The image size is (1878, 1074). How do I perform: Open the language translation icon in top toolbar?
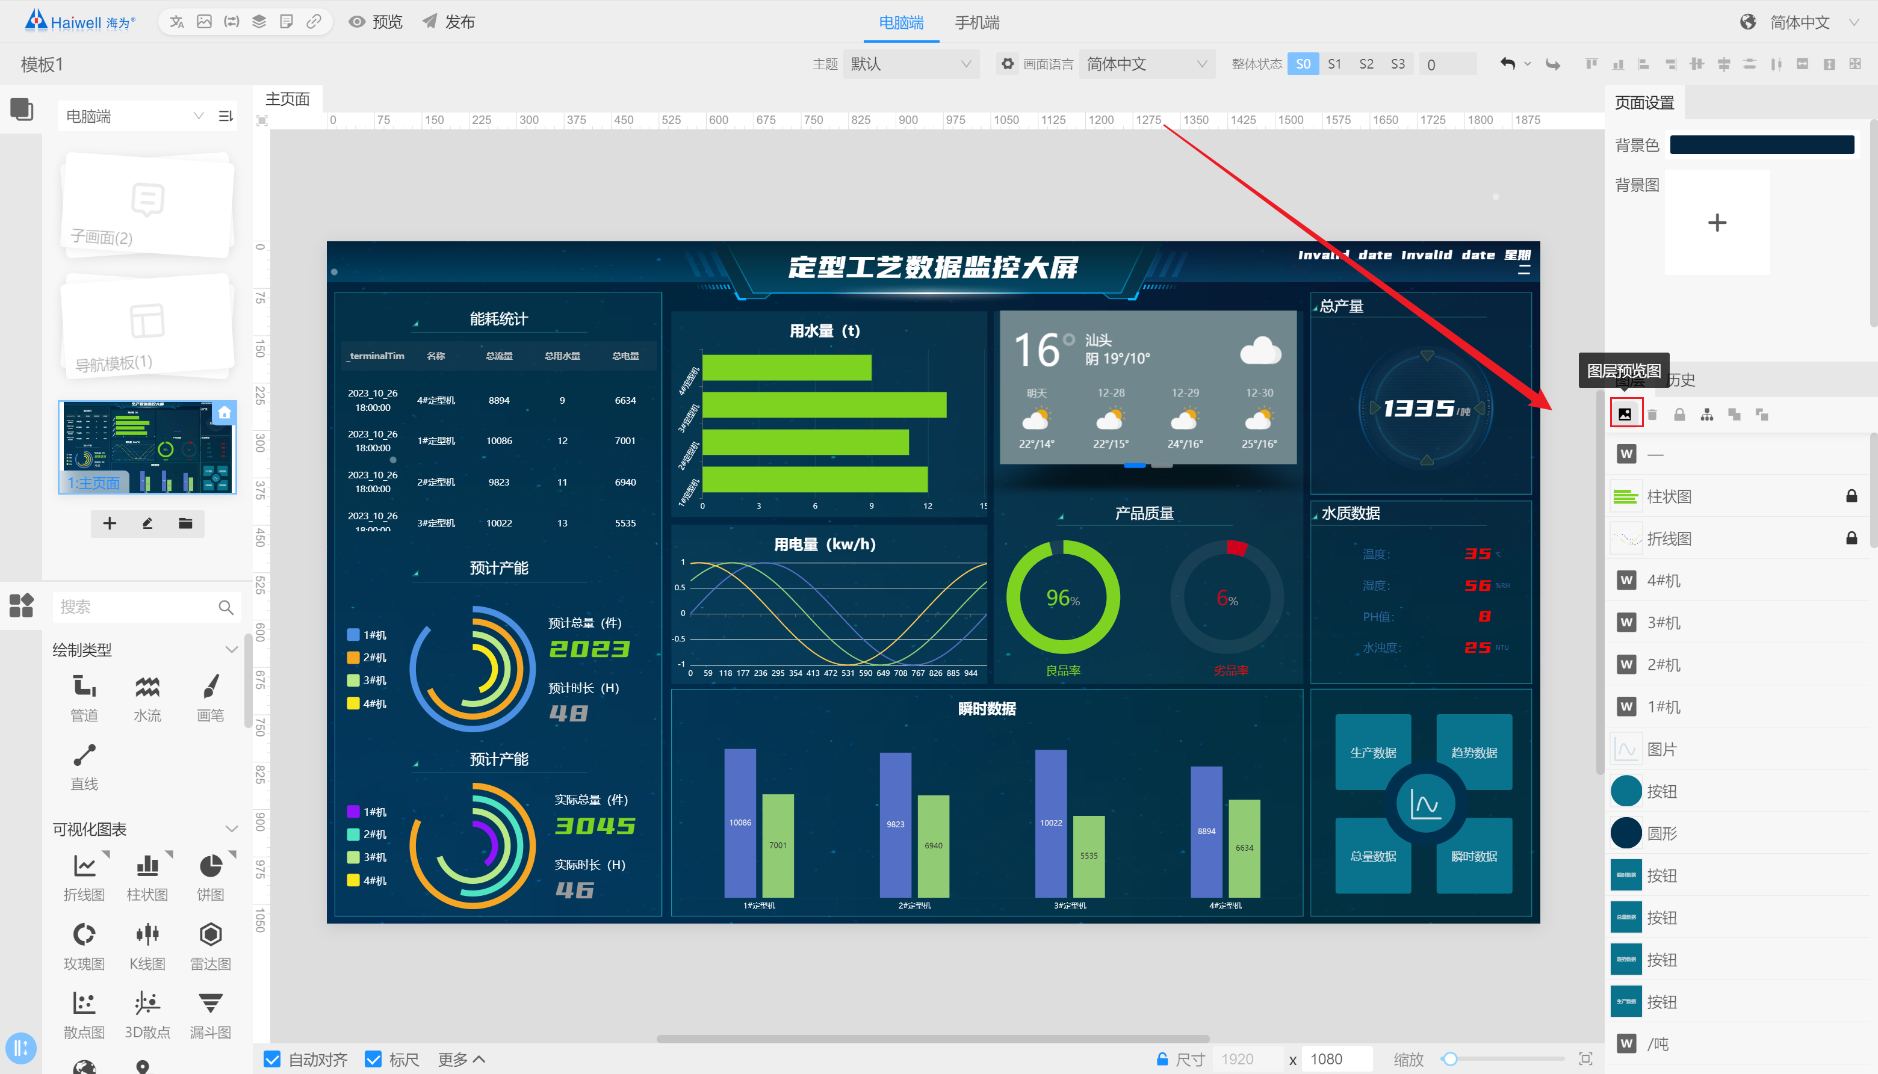tap(176, 22)
